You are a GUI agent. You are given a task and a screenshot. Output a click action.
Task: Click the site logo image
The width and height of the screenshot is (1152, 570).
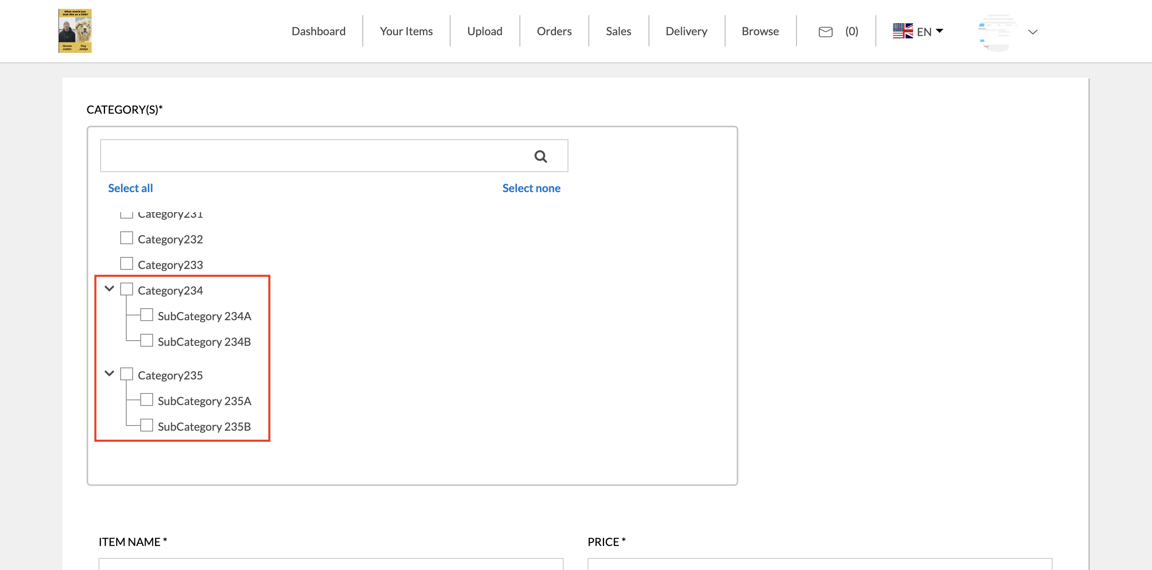click(75, 31)
